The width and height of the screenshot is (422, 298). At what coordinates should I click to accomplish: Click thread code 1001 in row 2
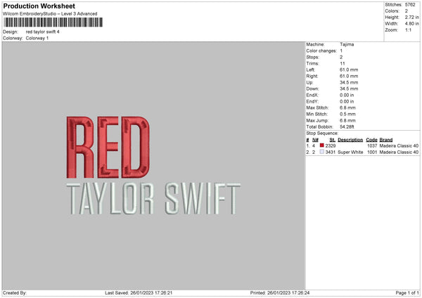[372, 153]
